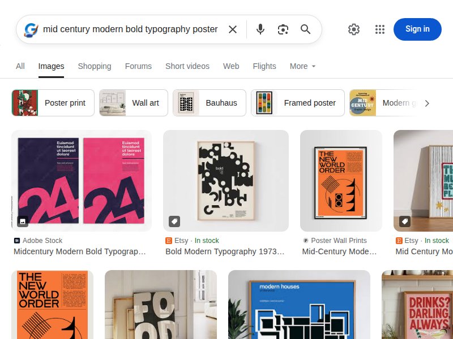
Task: Click the Google logo in the search bar
Action: [x=32, y=29]
